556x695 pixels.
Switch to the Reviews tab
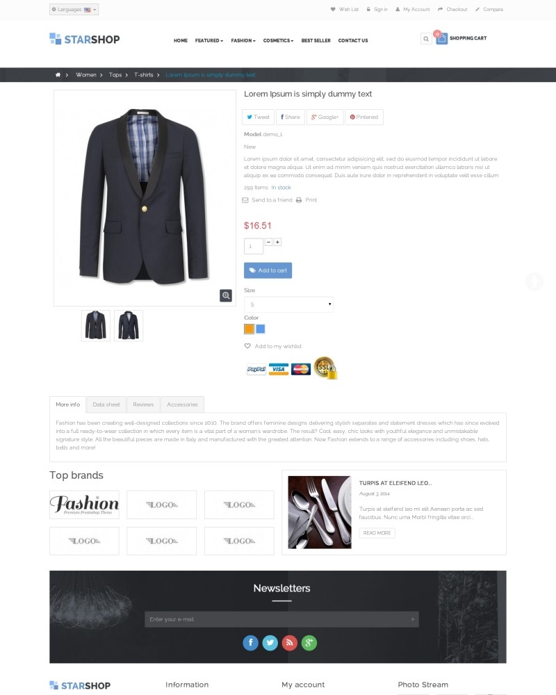[x=143, y=404]
